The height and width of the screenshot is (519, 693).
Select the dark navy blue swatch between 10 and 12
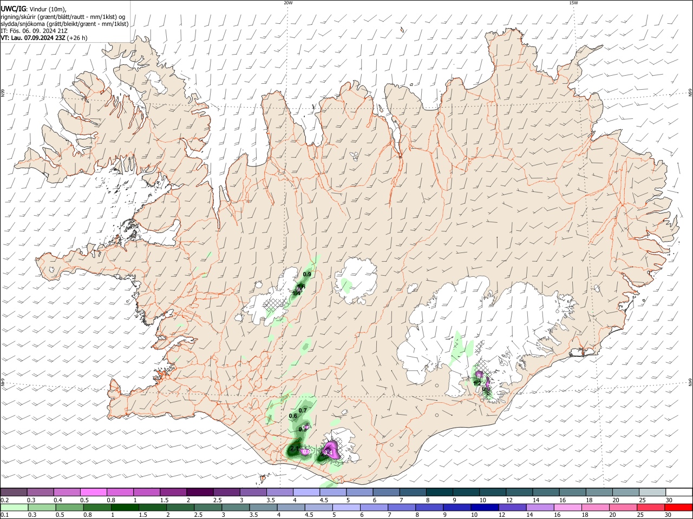(x=485, y=507)
